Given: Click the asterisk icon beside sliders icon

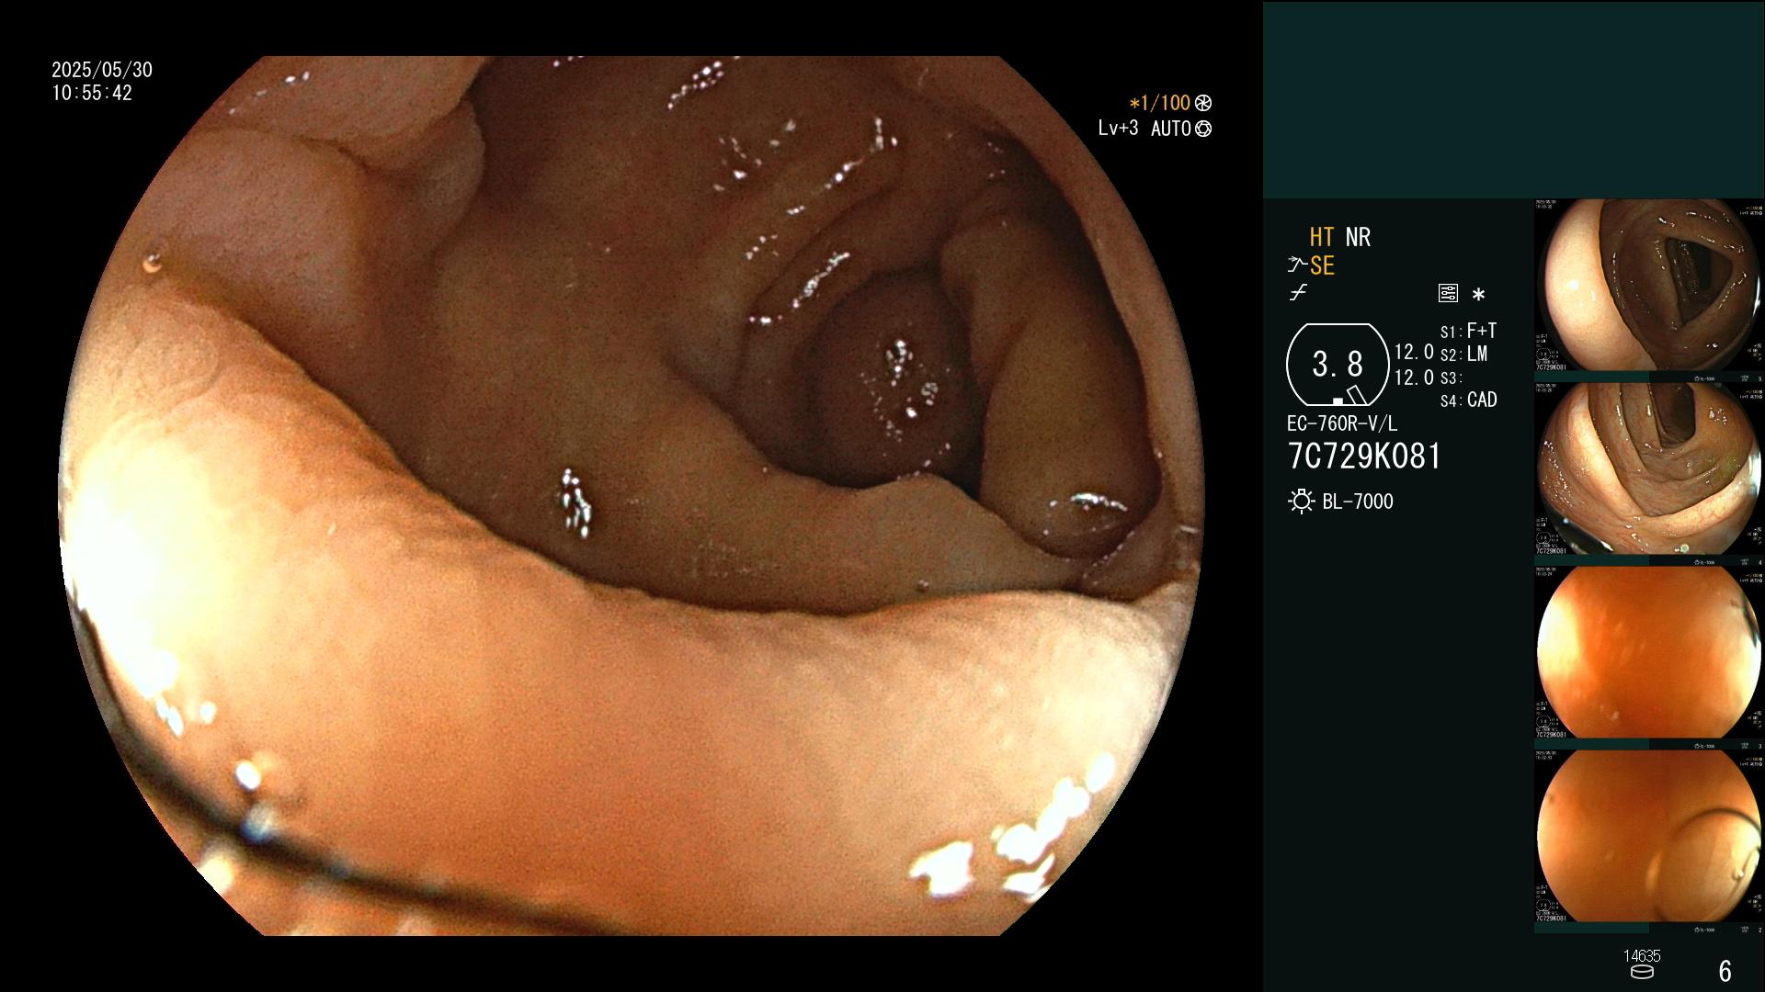Looking at the screenshot, I should [x=1478, y=295].
